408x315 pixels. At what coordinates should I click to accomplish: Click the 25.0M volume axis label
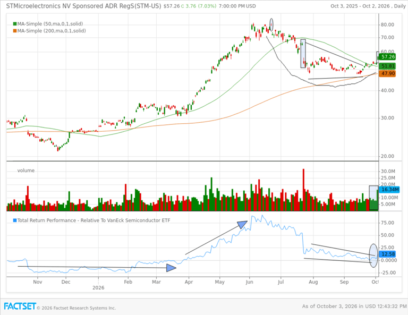(x=388, y=178)
